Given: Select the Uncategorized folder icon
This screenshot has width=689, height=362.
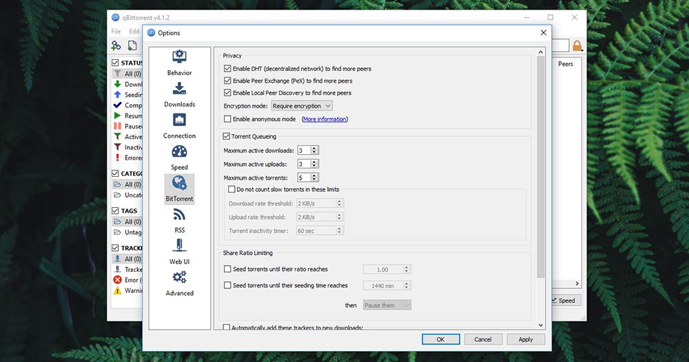Looking at the screenshot, I should click(117, 195).
